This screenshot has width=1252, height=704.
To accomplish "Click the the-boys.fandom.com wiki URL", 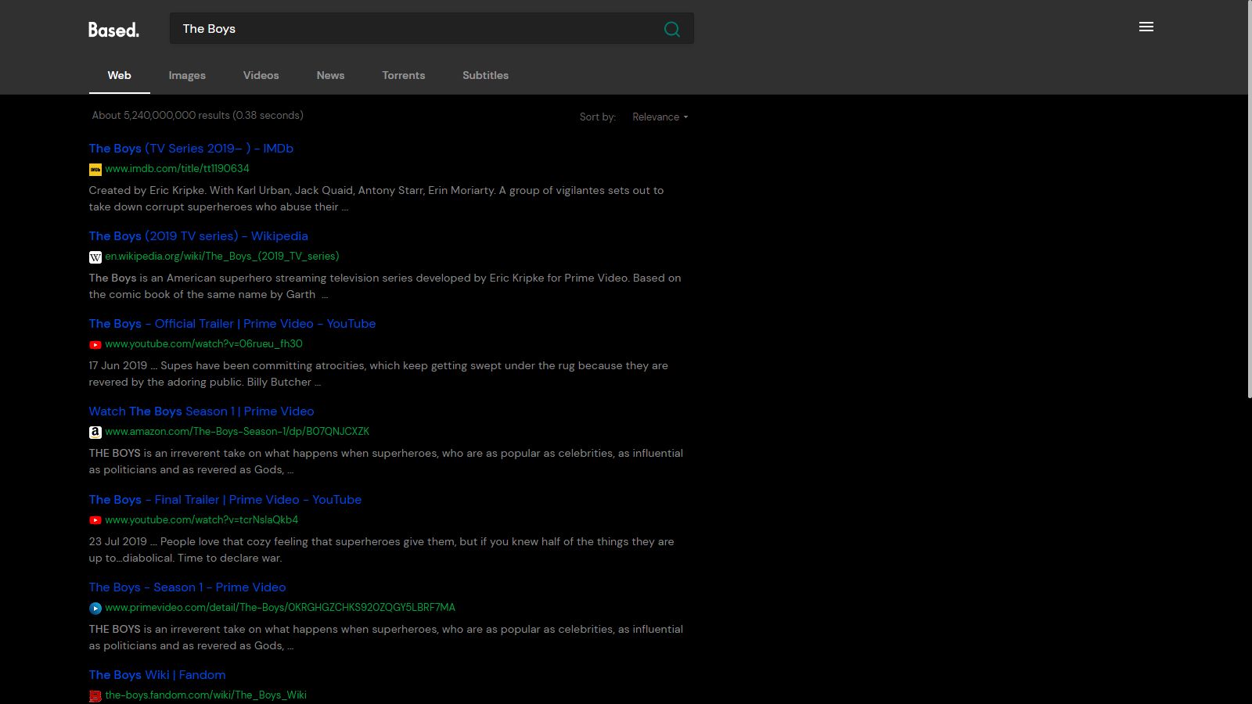I will pos(206,695).
